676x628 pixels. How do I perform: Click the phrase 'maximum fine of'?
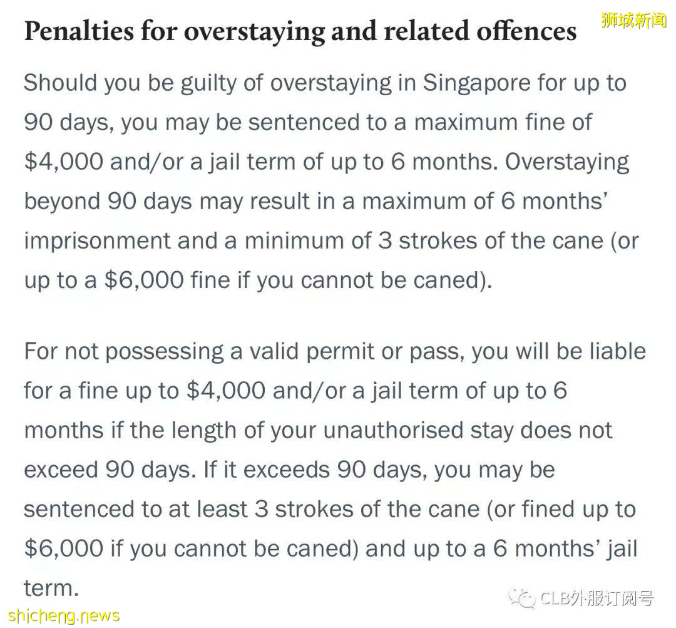(503, 122)
